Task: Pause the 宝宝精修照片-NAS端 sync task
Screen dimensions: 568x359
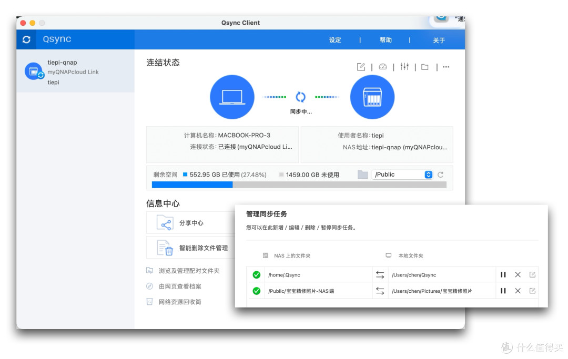Action: coord(503,291)
